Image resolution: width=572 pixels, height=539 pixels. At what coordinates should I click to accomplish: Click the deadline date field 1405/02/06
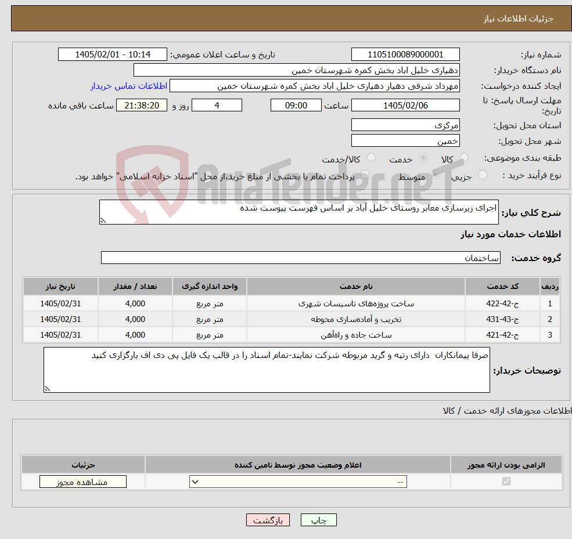tap(405, 106)
